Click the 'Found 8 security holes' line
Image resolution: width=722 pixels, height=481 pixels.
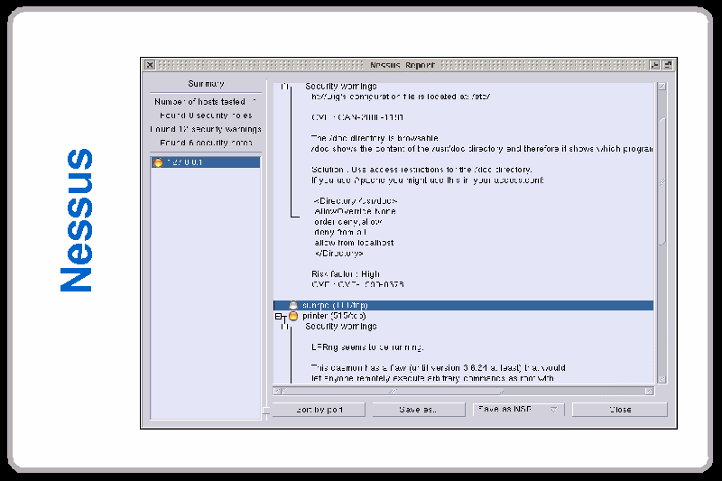206,116
